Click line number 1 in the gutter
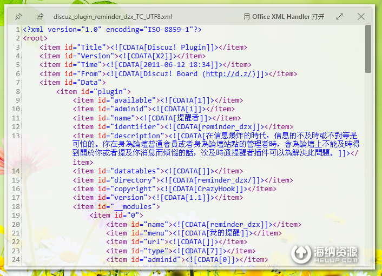The image size is (382, 276). 17,30
